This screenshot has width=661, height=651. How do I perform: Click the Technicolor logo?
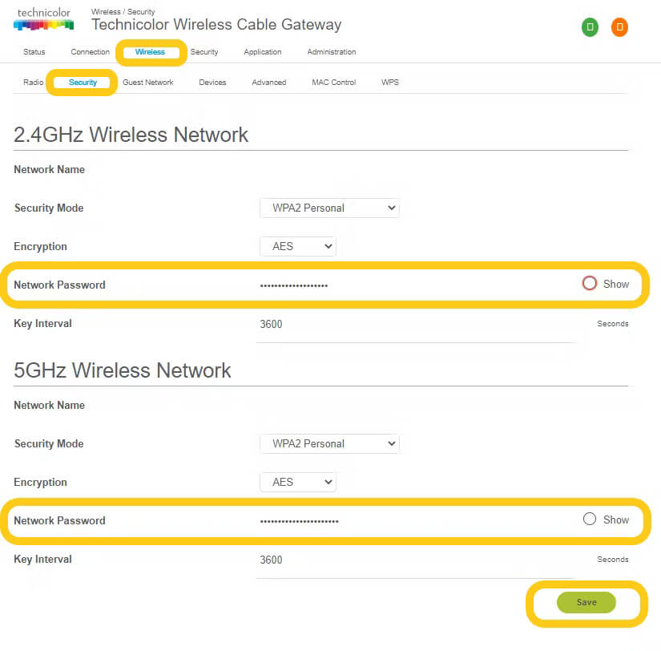43,20
